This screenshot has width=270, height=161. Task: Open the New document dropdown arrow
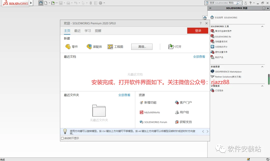click(x=49, y=3)
